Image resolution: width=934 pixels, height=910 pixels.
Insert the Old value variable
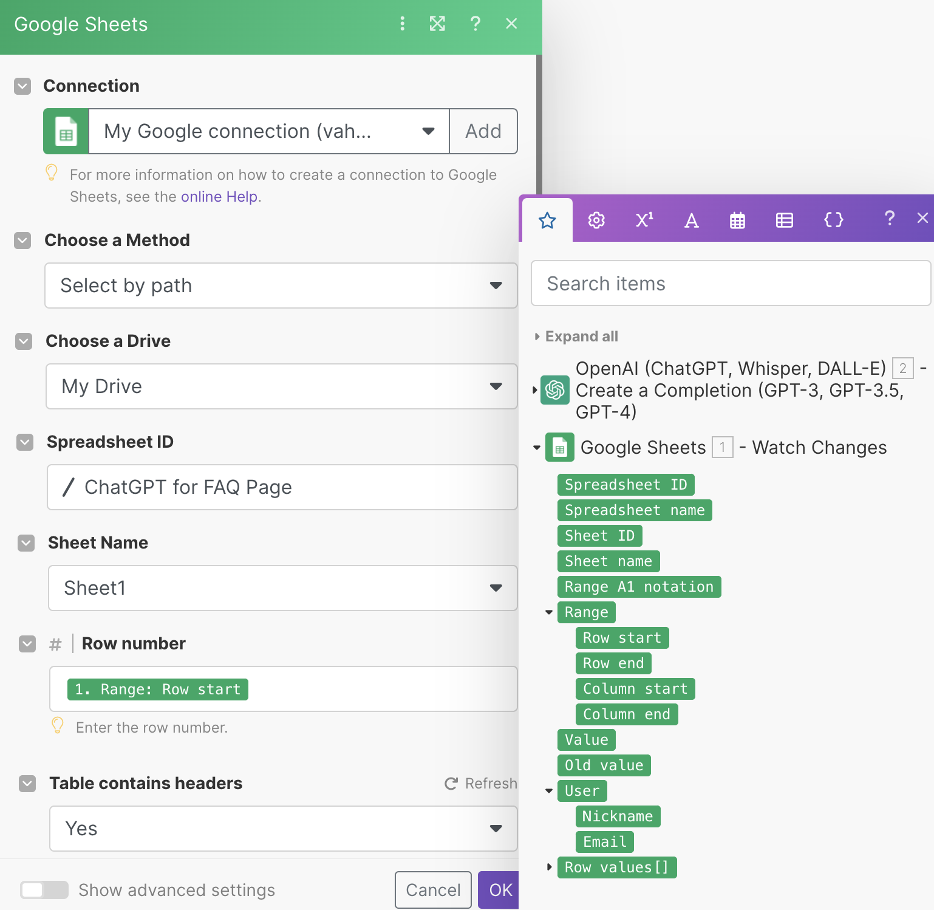[x=604, y=765]
